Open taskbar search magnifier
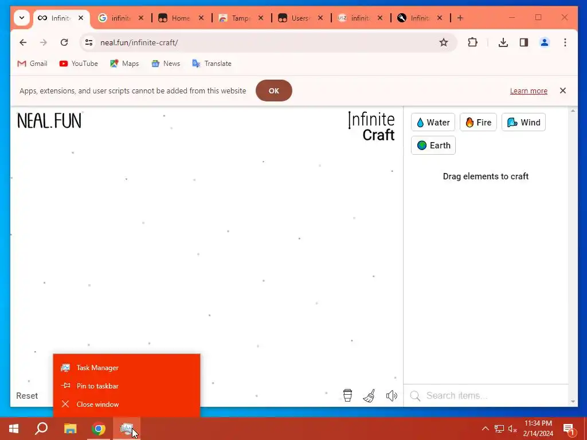 tap(41, 429)
